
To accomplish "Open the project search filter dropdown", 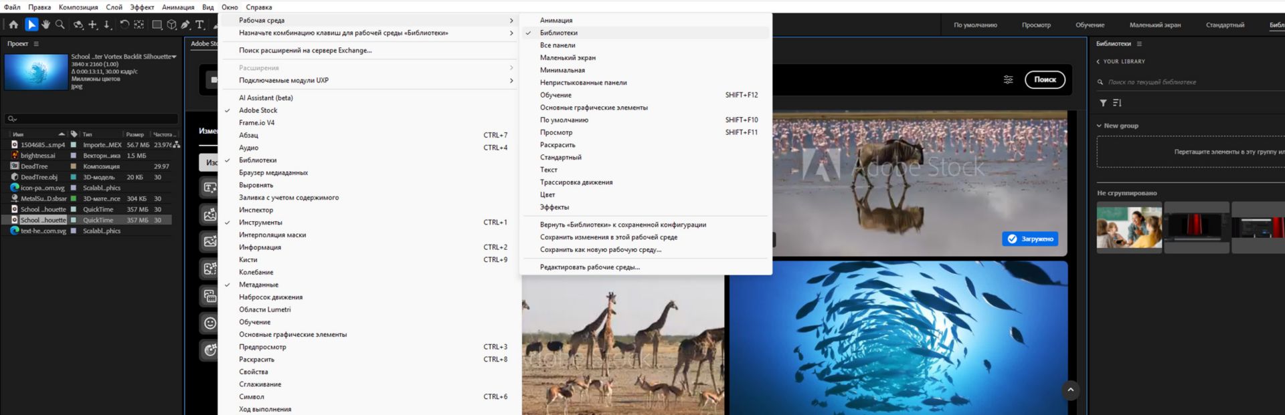I will coord(12,119).
